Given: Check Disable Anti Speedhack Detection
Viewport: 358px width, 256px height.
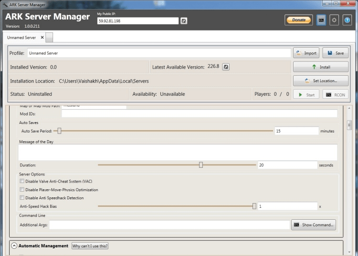Looking at the screenshot, I should 22,198.
